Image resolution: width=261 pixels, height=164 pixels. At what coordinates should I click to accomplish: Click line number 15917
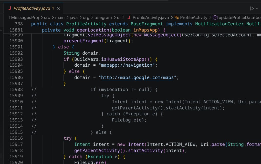[x=16, y=144]
